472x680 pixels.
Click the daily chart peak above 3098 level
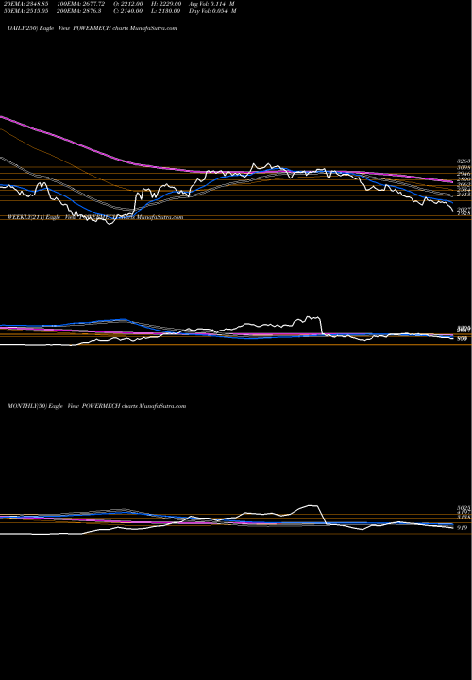pyautogui.click(x=254, y=164)
